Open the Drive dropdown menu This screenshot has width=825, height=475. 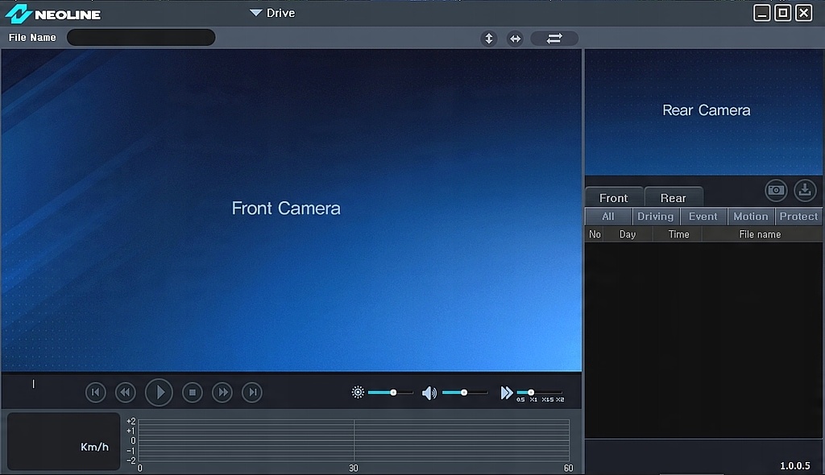coord(272,13)
